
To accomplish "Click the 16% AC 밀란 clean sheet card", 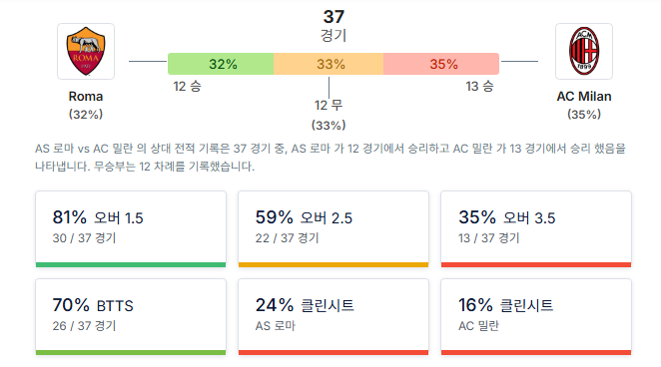I will [x=536, y=317].
